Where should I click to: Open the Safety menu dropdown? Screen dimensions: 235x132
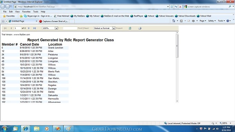[212, 21]
